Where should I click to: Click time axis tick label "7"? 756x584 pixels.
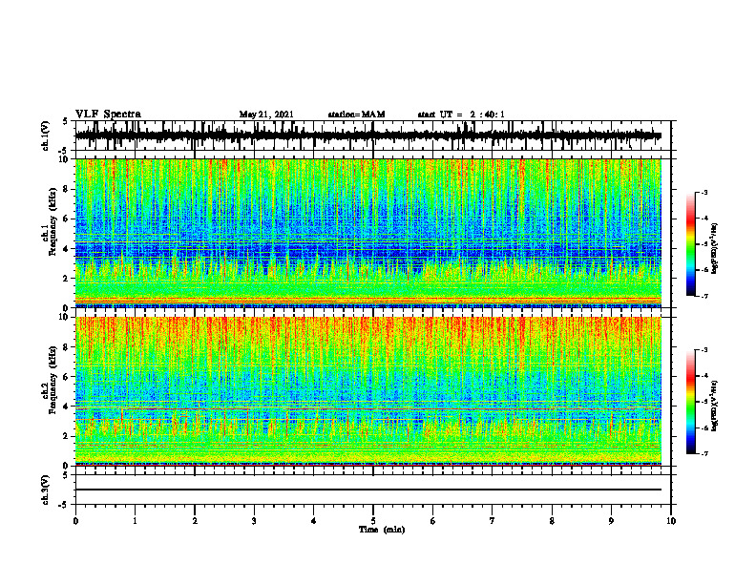tap(493, 521)
